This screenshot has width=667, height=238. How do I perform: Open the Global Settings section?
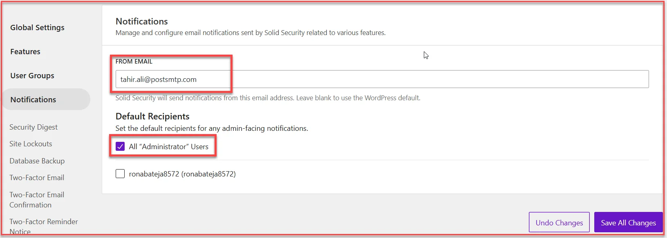37,28
